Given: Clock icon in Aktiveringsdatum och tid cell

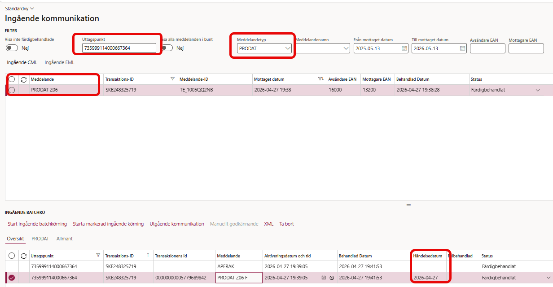Looking at the screenshot, I should click(x=332, y=278).
